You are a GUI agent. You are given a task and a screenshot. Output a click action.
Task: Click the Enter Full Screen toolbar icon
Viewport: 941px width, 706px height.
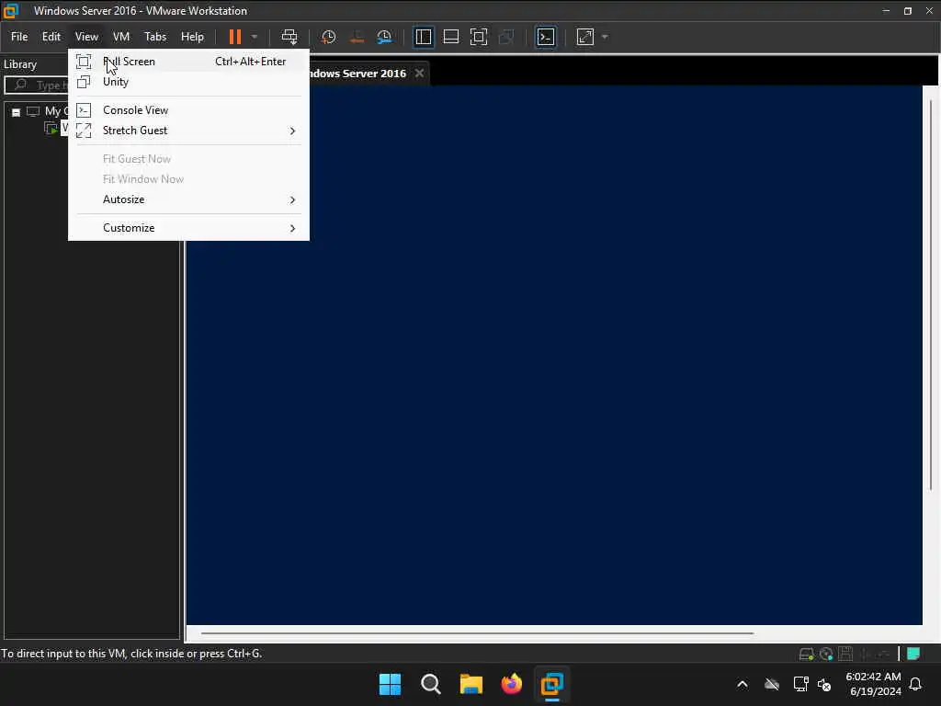(x=478, y=37)
